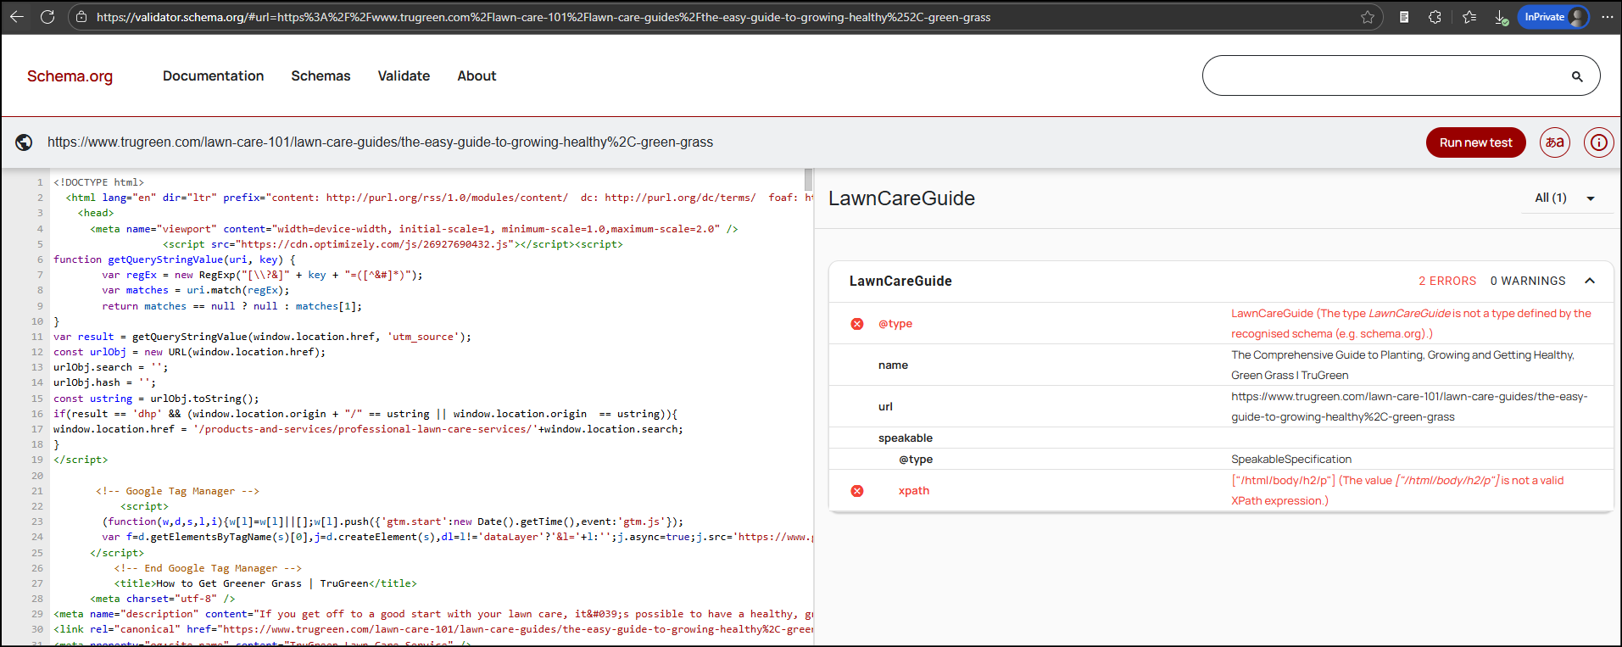The width and height of the screenshot is (1622, 647).
Task: Click code line number 19
Action: 37,460
